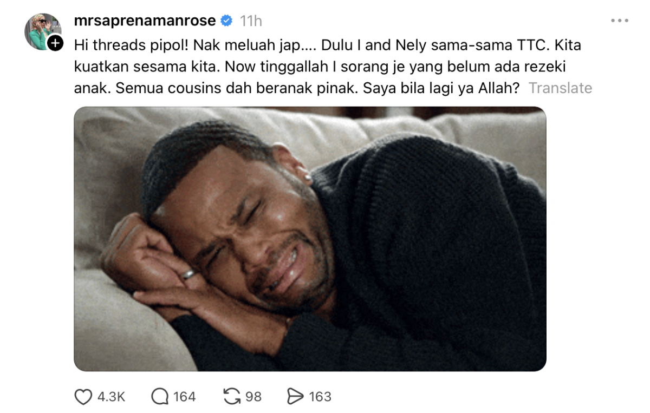Open the crying man GIF image
This screenshot has width=650, height=413.
[x=310, y=239]
